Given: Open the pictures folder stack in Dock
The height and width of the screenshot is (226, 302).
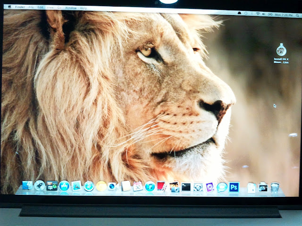Looking at the screenshot, I should (263, 187).
